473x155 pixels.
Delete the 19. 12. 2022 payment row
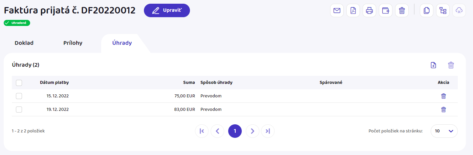[443, 110]
